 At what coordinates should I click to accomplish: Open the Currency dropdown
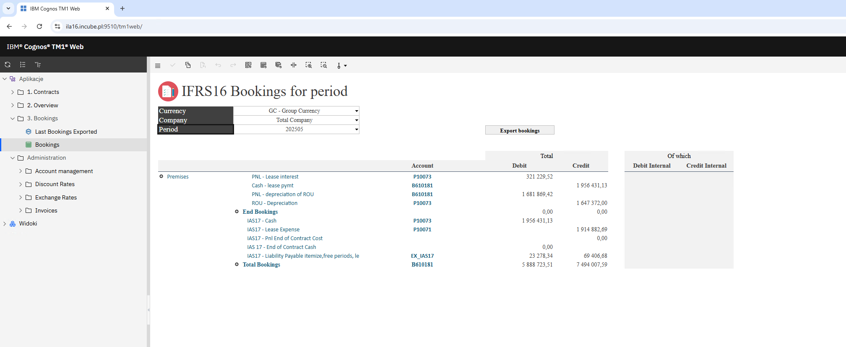357,111
